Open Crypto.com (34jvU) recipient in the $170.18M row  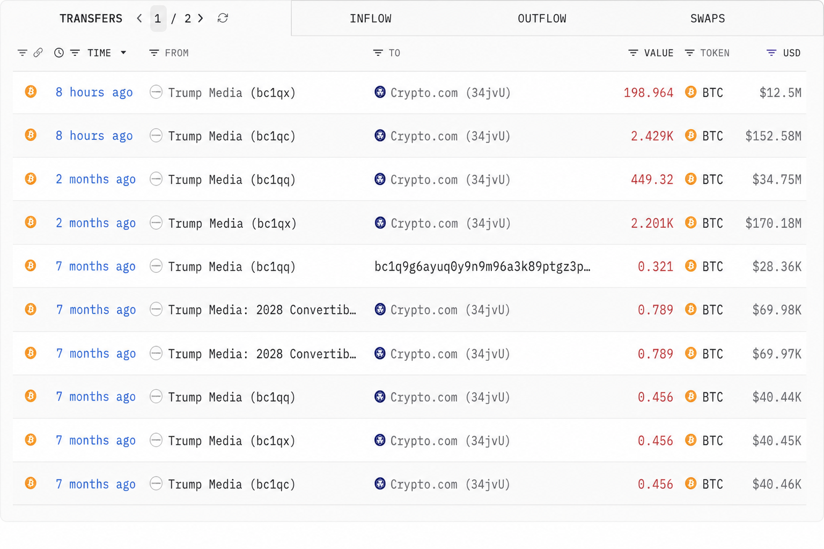coord(451,223)
